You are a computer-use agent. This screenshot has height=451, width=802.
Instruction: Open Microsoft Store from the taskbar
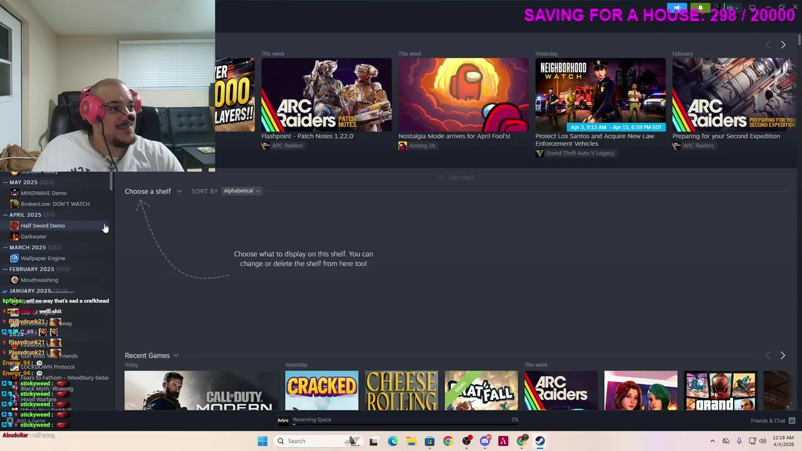coord(429,441)
